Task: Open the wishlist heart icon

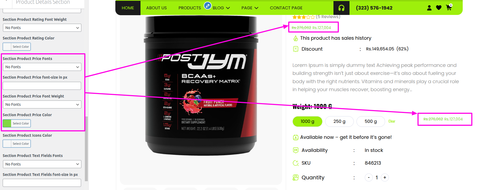Action: click(439, 8)
